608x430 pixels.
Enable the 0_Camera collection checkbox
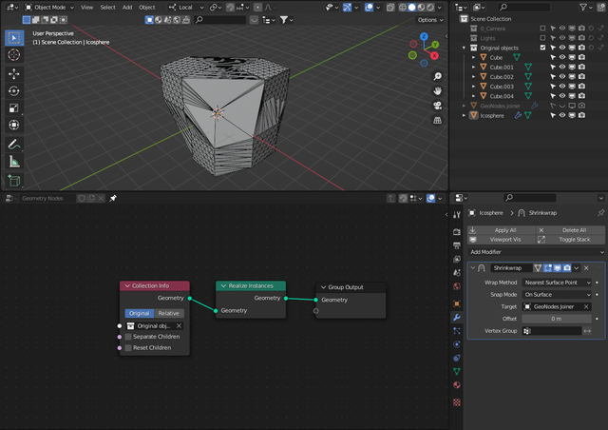coord(542,28)
